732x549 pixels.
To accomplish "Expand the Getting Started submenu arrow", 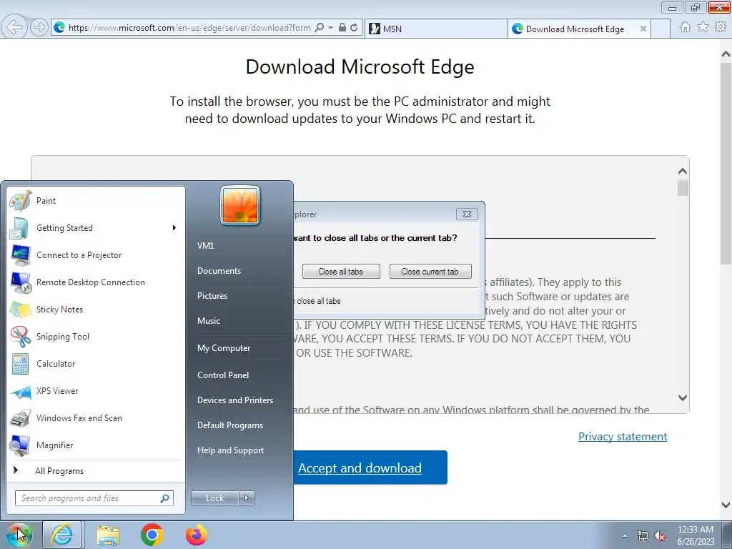I will [174, 228].
